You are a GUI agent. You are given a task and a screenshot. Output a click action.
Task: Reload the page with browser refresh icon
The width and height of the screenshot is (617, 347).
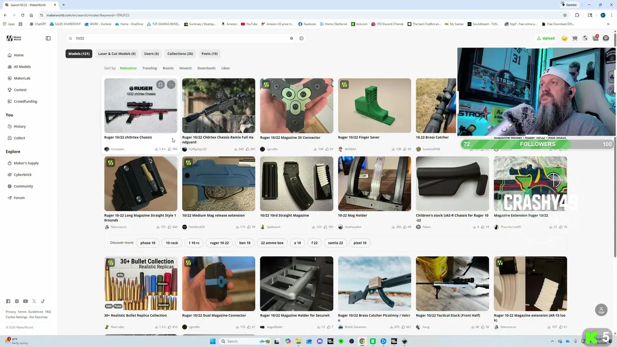pos(22,15)
